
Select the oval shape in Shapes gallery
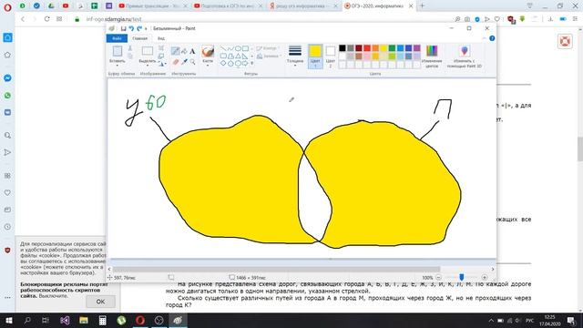[x=238, y=48]
